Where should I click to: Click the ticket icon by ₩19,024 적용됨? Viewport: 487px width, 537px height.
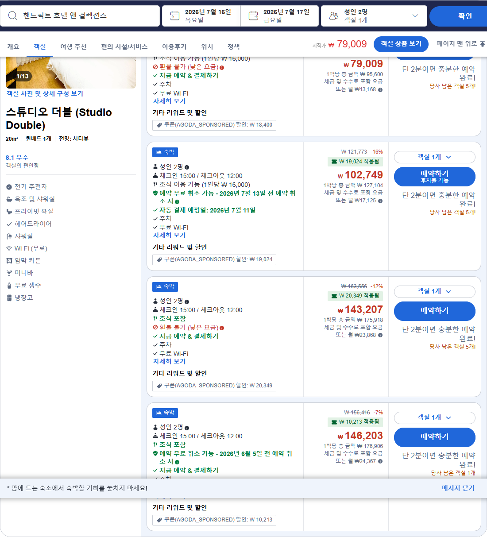point(334,162)
